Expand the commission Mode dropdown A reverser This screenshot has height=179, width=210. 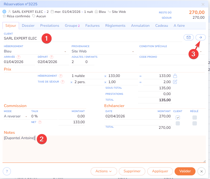[x=26, y=117]
